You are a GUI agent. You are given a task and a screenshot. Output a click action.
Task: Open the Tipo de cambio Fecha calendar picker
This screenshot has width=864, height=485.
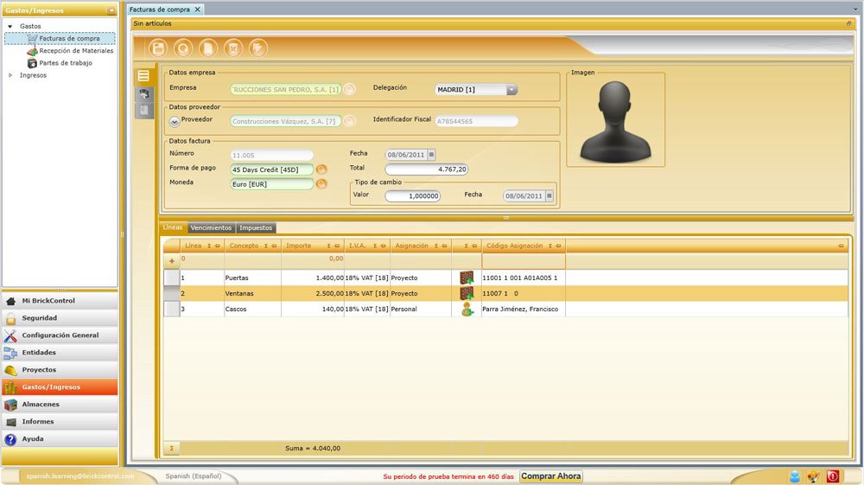tap(550, 195)
